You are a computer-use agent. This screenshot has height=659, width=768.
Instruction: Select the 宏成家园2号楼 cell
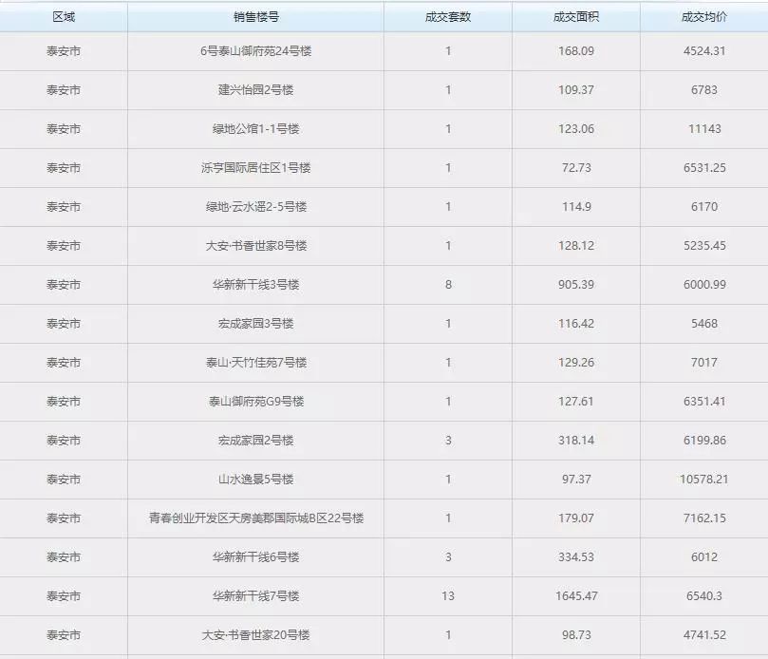click(x=255, y=441)
